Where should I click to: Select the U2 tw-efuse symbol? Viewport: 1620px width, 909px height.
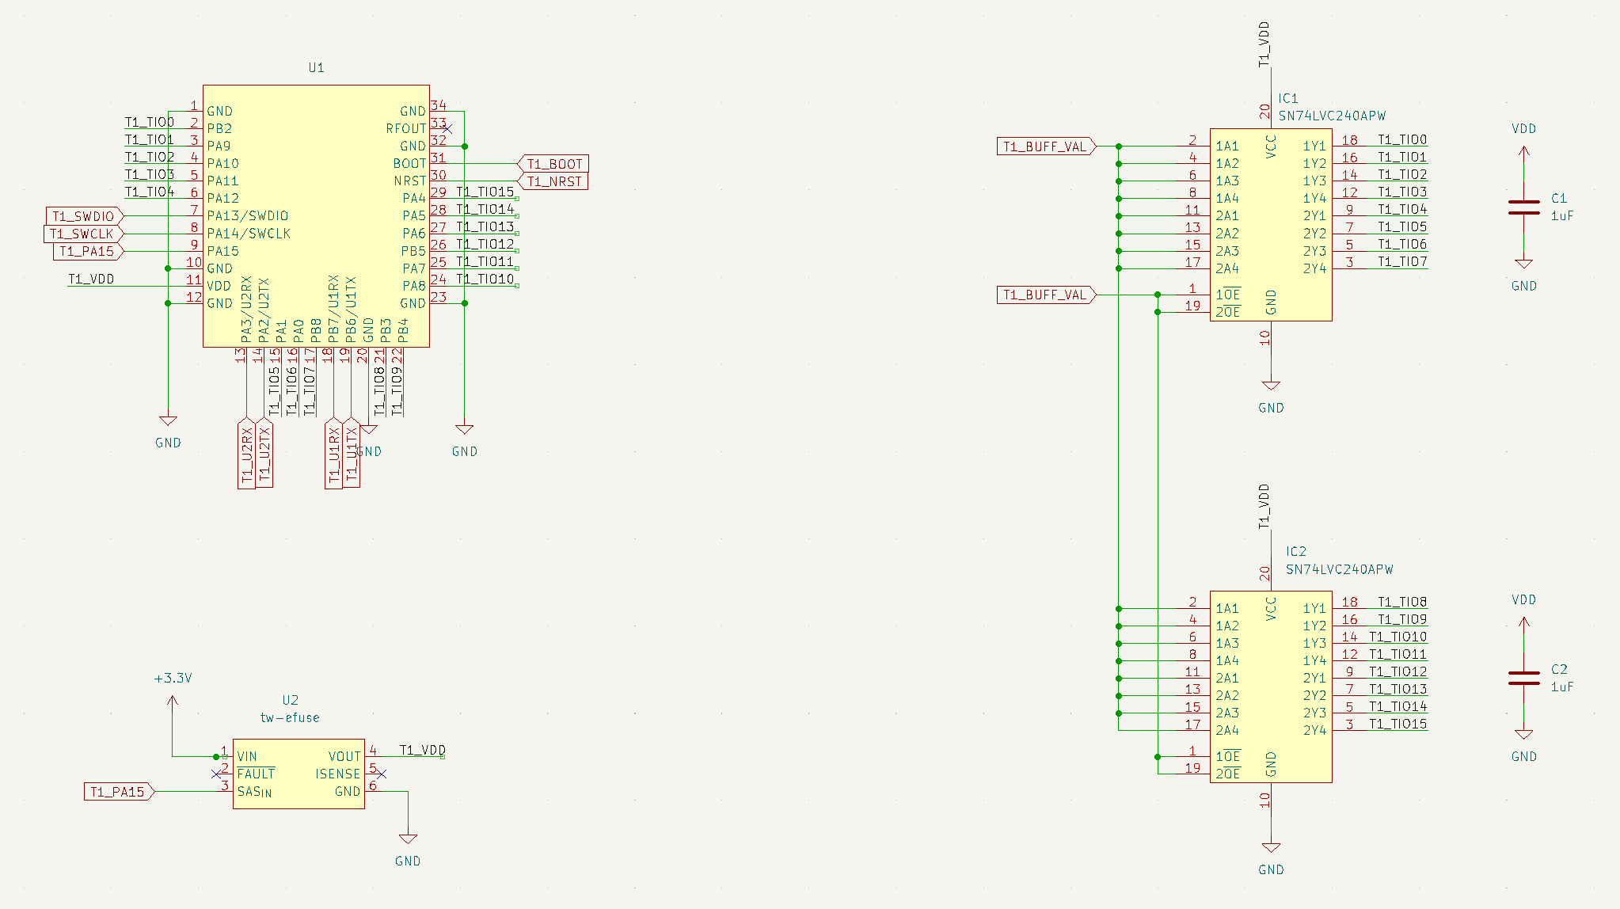299,774
